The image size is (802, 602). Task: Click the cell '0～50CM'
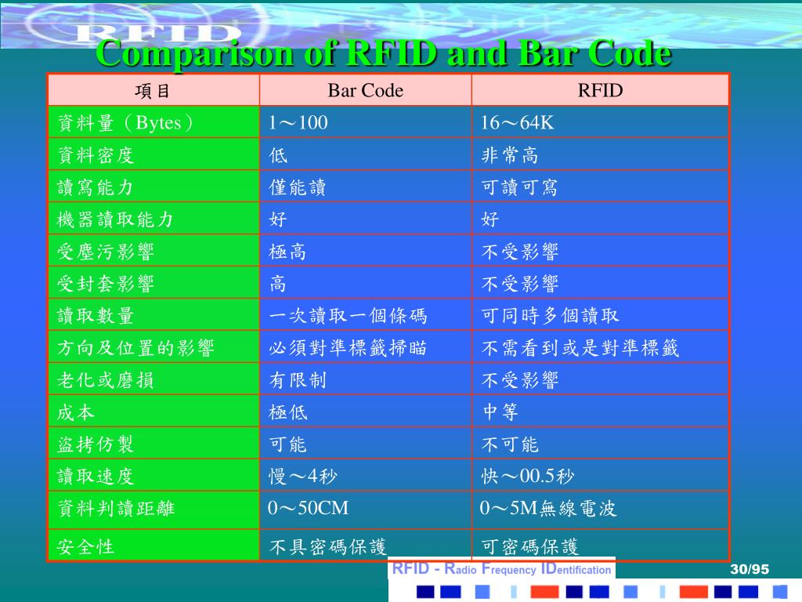tap(365, 510)
